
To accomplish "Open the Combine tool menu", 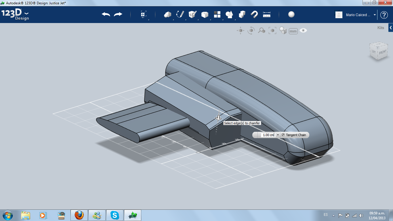I will [x=242, y=14].
